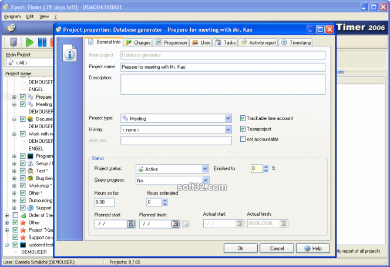The height and width of the screenshot is (267, 390).
Task: Open actual finish calendar picker
Action: [x=283, y=223]
